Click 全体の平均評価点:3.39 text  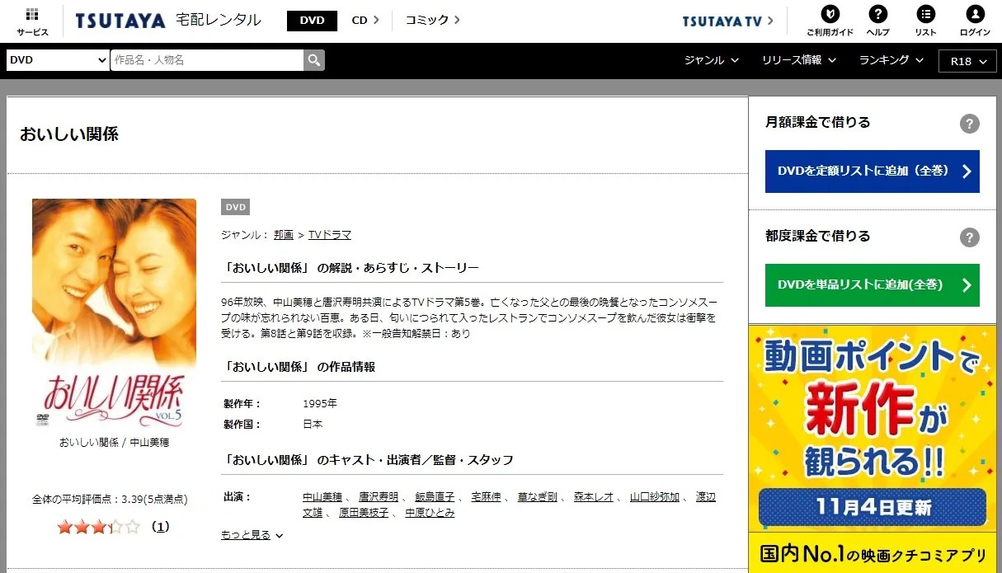coord(110,500)
